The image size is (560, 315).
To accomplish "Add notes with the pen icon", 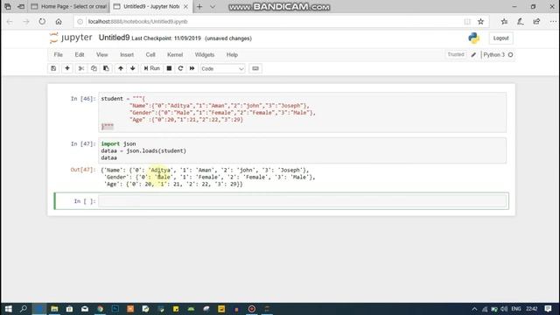I will 521,21.
